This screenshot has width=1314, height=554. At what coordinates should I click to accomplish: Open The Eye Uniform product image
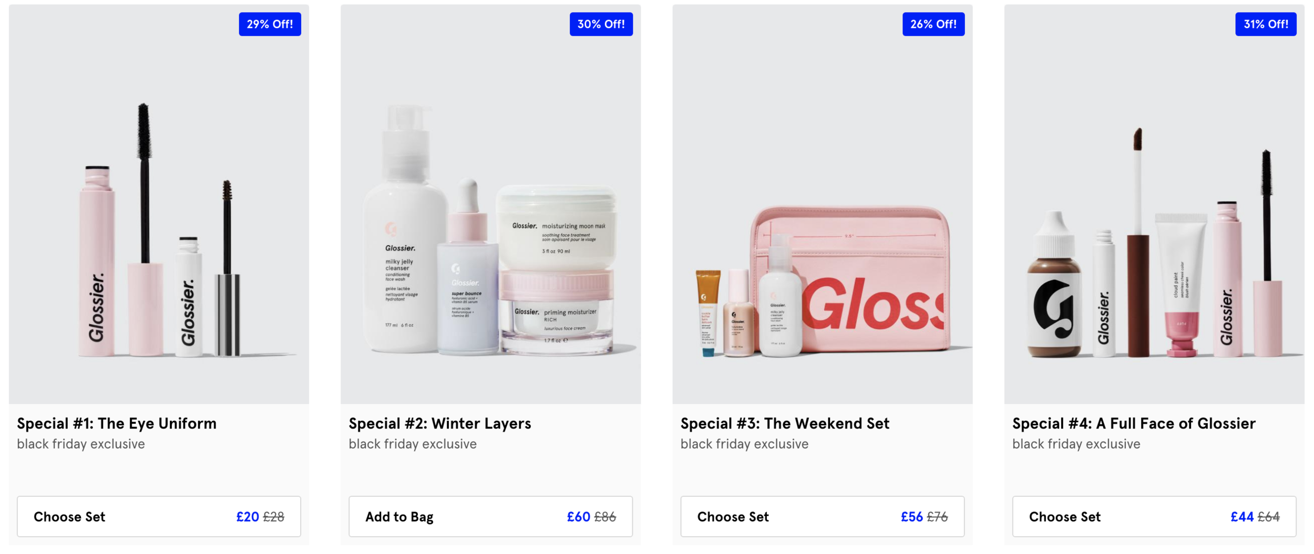(159, 204)
